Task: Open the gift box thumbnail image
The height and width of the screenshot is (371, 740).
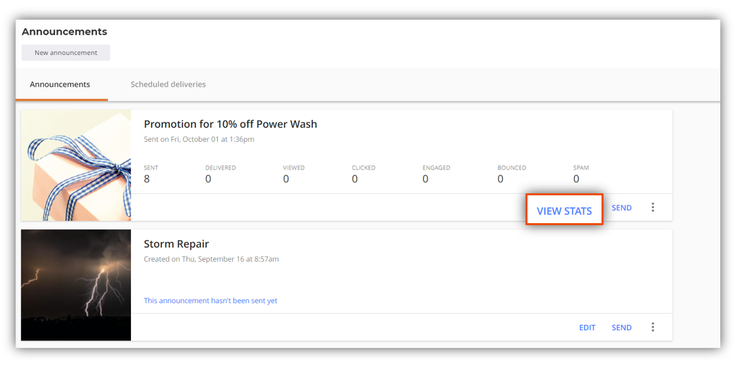Action: 76,165
